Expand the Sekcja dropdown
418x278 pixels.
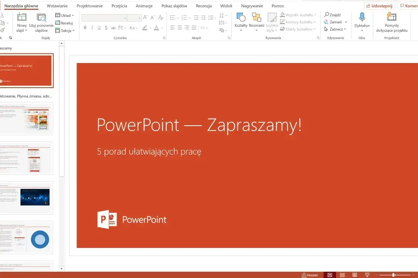coord(65,30)
